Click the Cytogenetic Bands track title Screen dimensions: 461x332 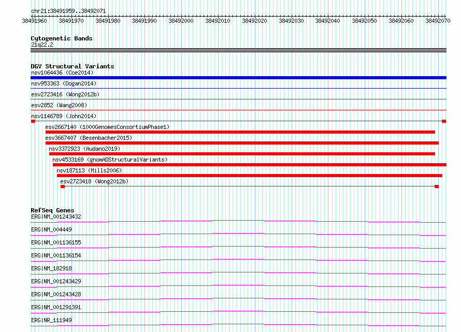click(62, 38)
